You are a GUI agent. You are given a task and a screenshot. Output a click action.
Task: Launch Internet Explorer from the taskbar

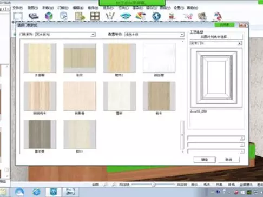point(36,192)
